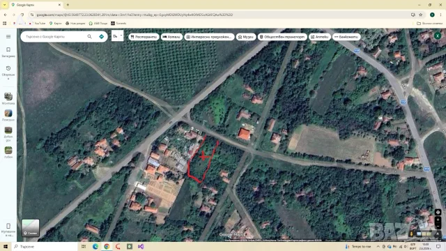Click the install app icon in address bar
Image resolution: width=446 pixels, height=251 pixels.
[413, 15]
